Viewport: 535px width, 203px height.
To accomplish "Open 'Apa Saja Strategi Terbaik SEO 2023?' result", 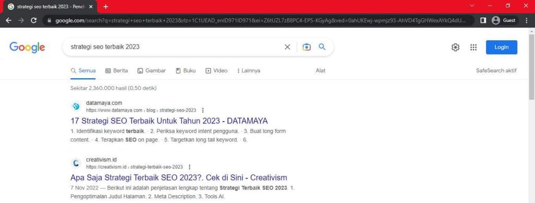I will pyautogui.click(x=179, y=177).
